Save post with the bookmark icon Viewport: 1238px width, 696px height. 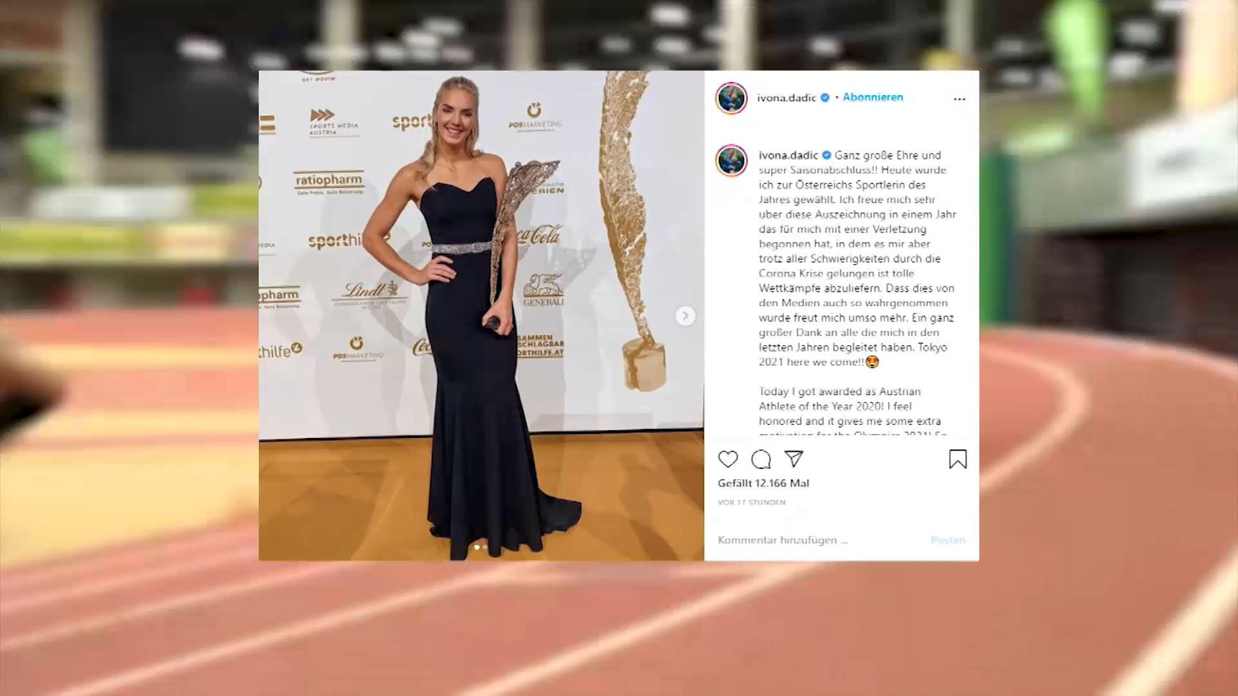[x=958, y=459]
